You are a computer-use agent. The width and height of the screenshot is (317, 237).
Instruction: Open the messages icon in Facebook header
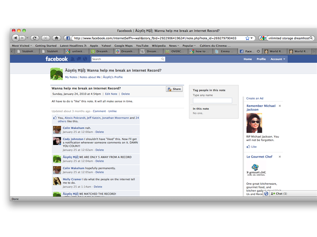pos(79,59)
